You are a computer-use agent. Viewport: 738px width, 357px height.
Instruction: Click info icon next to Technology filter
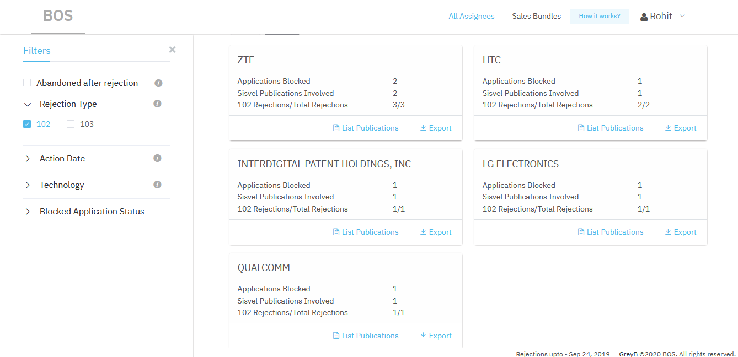(x=157, y=185)
